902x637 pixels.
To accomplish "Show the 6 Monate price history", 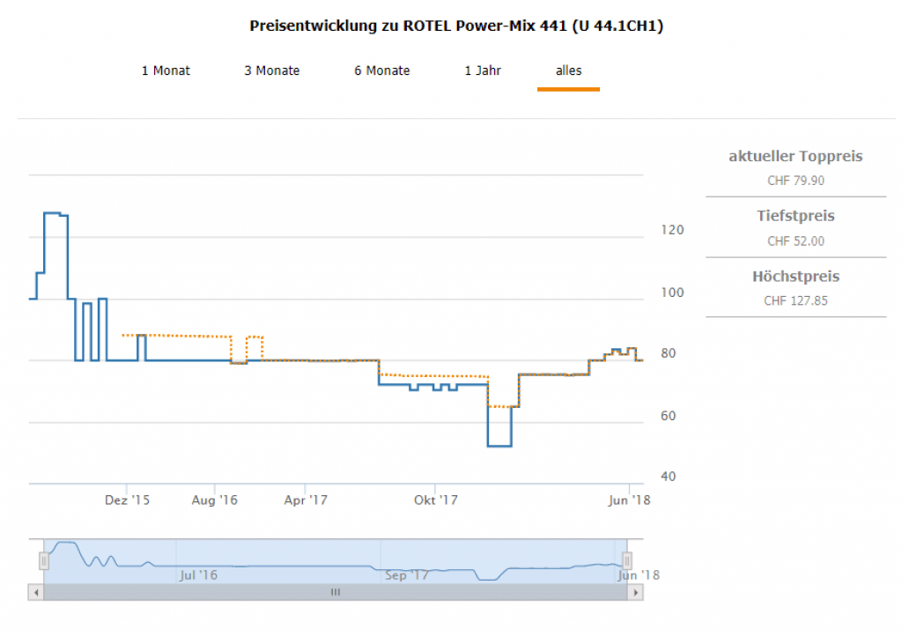I will [382, 70].
